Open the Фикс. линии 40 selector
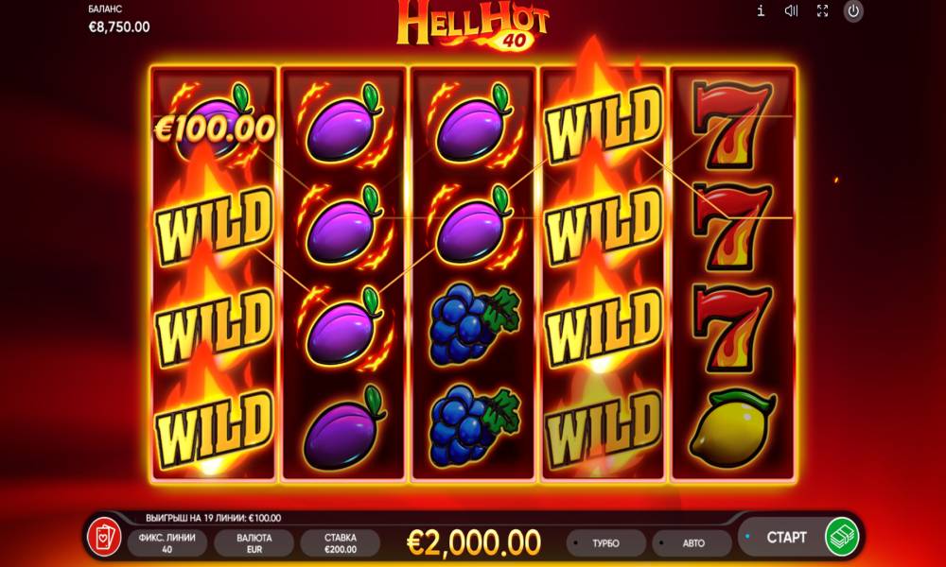The image size is (946, 567). coord(167,542)
